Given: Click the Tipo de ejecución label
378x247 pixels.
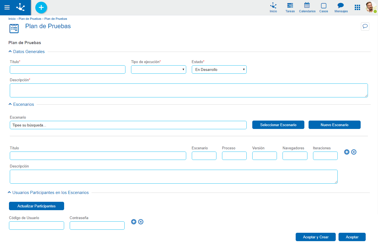Looking at the screenshot, I should (145, 62).
